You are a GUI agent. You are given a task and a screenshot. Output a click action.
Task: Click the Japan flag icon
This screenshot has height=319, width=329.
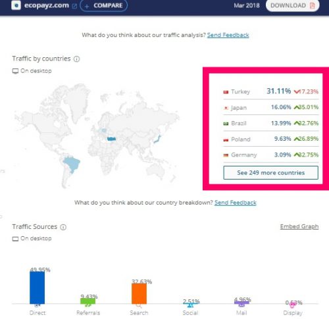226,108
